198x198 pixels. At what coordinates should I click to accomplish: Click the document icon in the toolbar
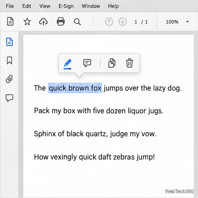click(x=10, y=21)
